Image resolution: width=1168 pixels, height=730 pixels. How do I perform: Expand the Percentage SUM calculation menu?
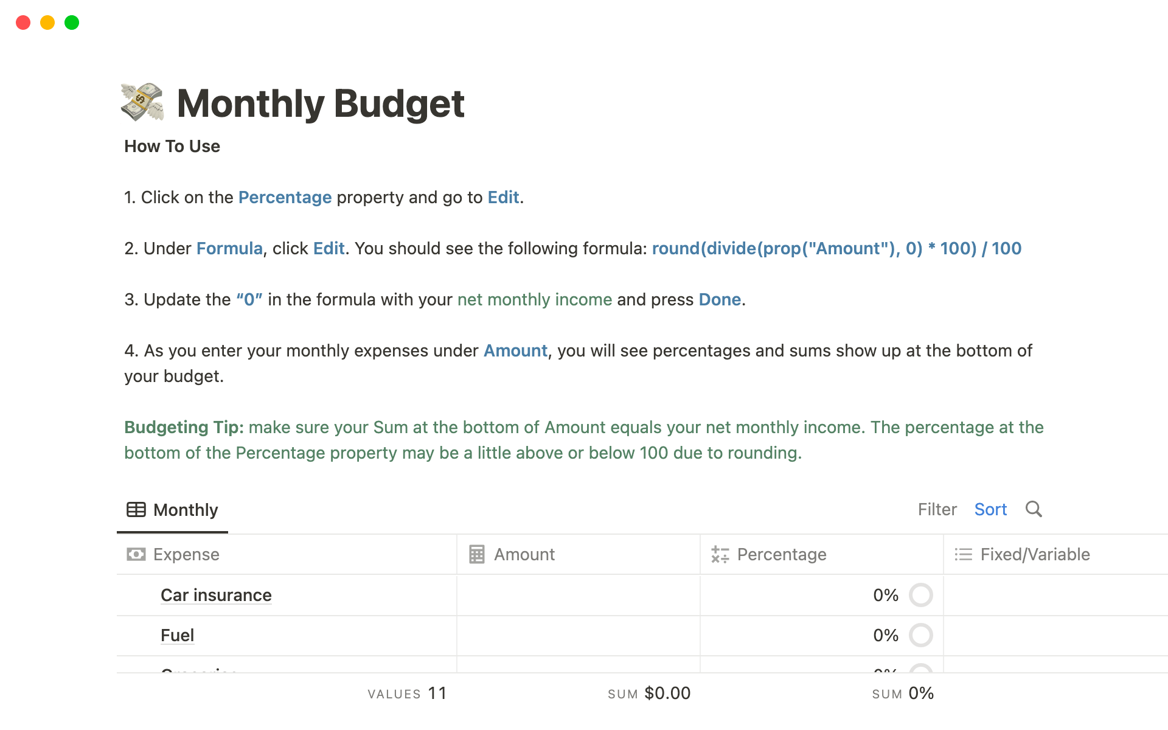903,693
